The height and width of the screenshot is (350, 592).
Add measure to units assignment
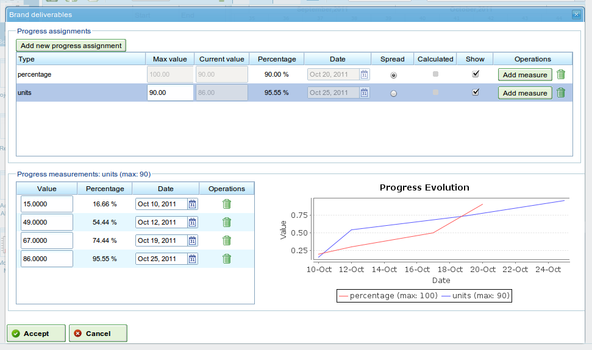point(525,93)
